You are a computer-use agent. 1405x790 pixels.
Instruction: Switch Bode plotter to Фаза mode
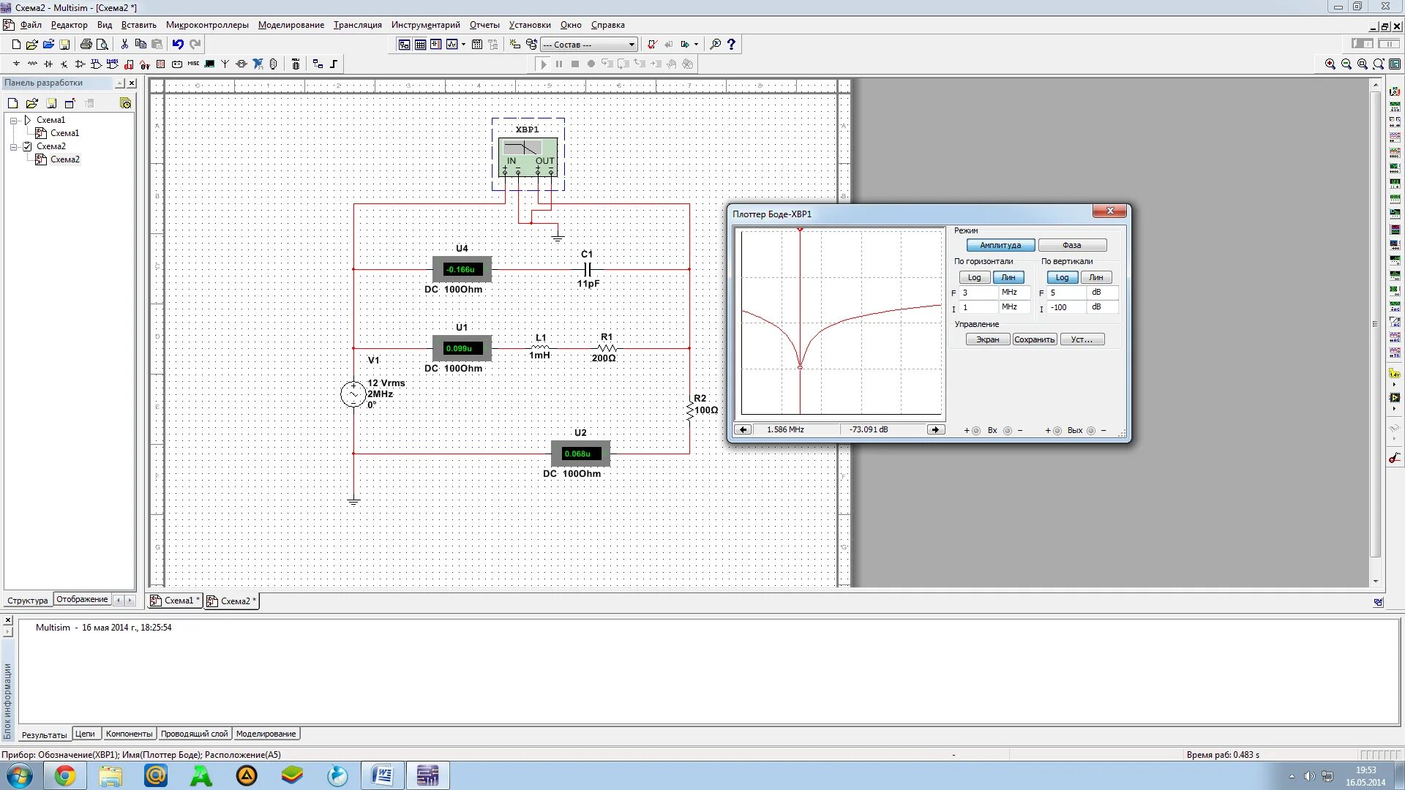[x=1071, y=245]
